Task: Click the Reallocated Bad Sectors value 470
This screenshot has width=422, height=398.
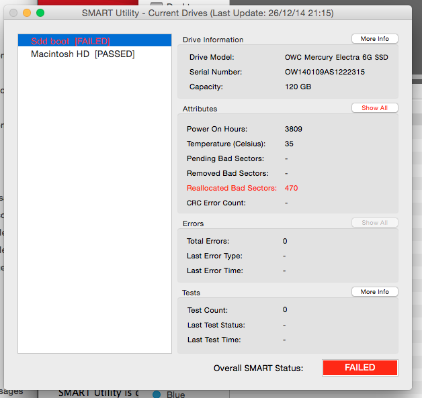Action: pos(291,188)
